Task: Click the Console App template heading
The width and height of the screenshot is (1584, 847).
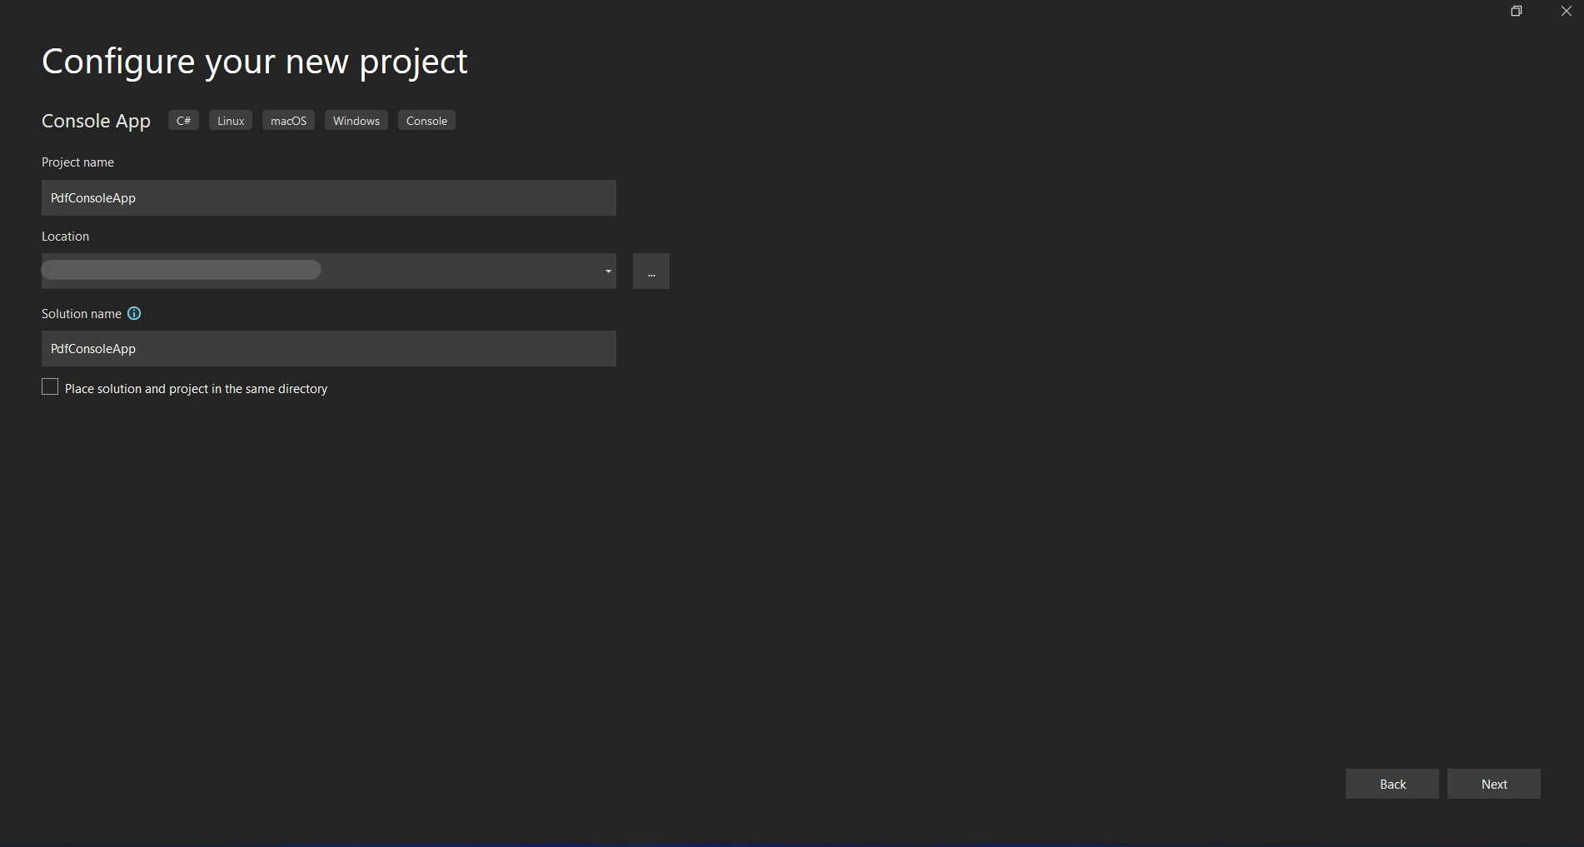Action: click(96, 122)
